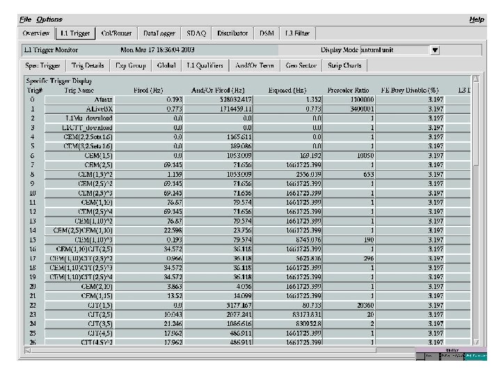The width and height of the screenshot is (501, 376).
Task: Click the L1 Trigger Monitor timestamp text
Action: coord(157,50)
